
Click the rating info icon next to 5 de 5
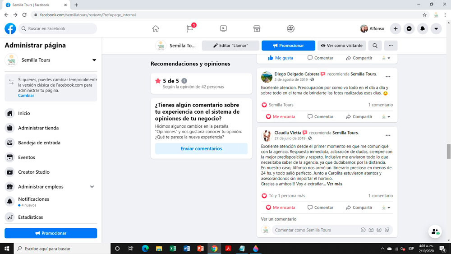click(184, 81)
